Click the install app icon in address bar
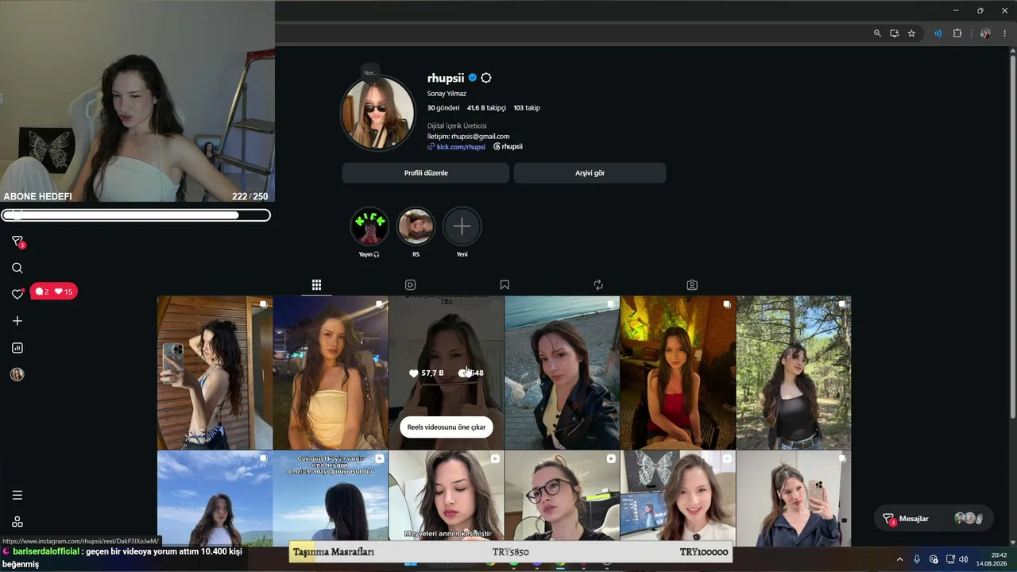The image size is (1017, 572). (x=895, y=33)
